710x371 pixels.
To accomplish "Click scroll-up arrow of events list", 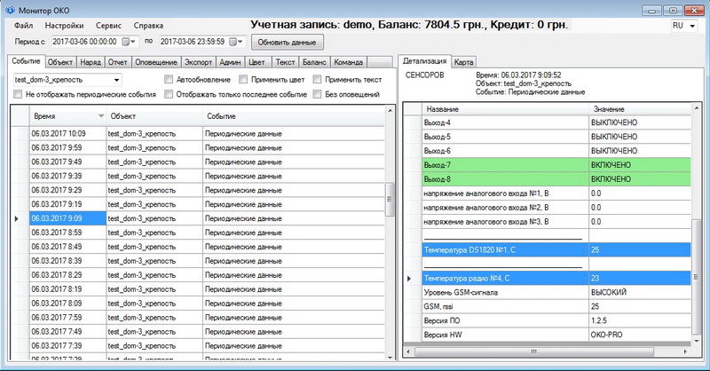I will (x=390, y=110).
